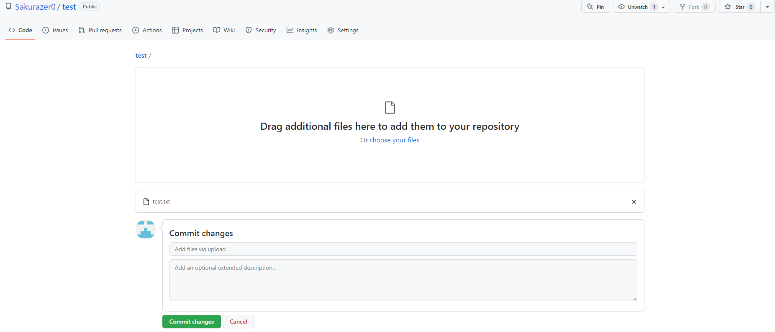
Task: Open the Actions tab
Action: (x=147, y=30)
